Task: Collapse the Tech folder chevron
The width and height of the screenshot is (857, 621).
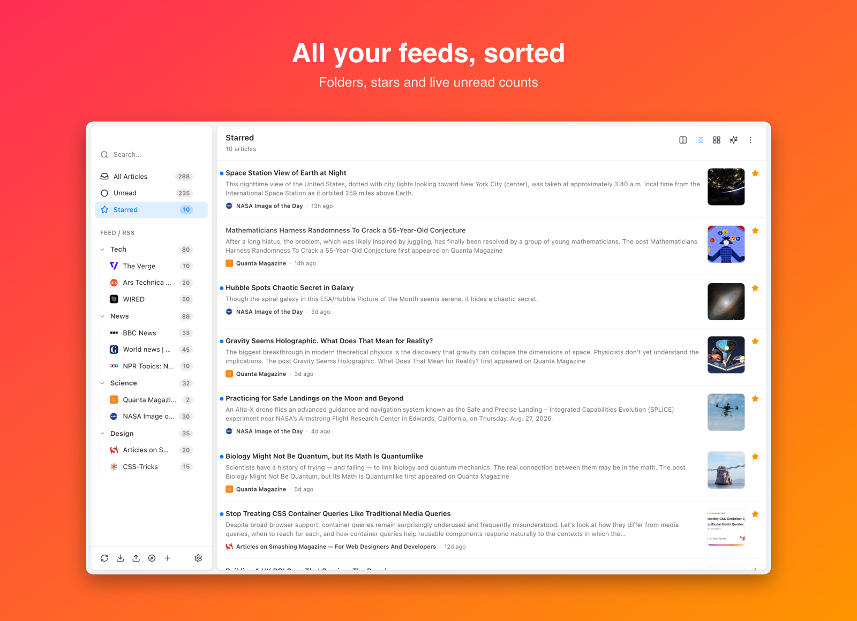Action: tap(102, 249)
